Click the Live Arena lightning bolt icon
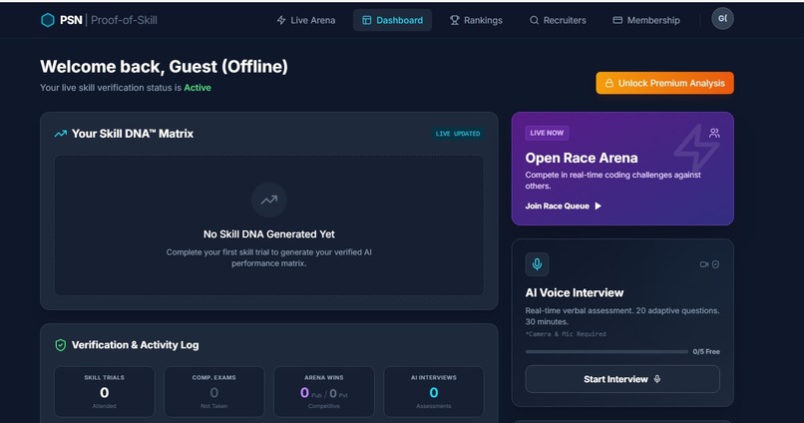This screenshot has height=423, width=804. [x=281, y=20]
